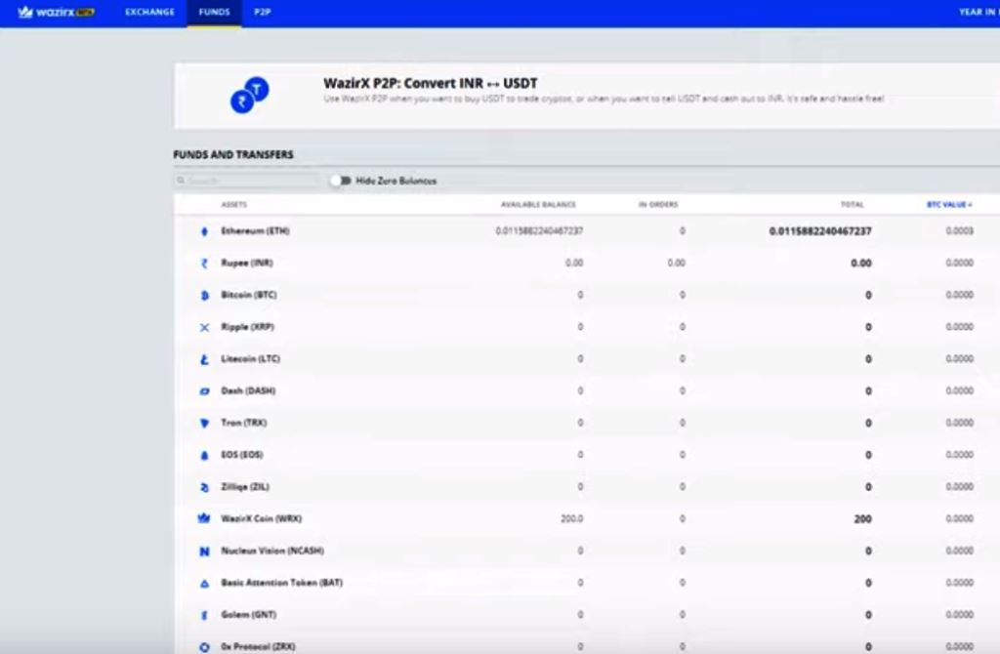
Task: Click the search magnifier icon
Action: click(181, 181)
